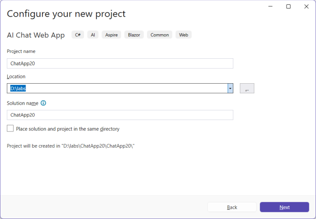
Task: Expand the Location dropdown arrow
Action: pos(230,88)
